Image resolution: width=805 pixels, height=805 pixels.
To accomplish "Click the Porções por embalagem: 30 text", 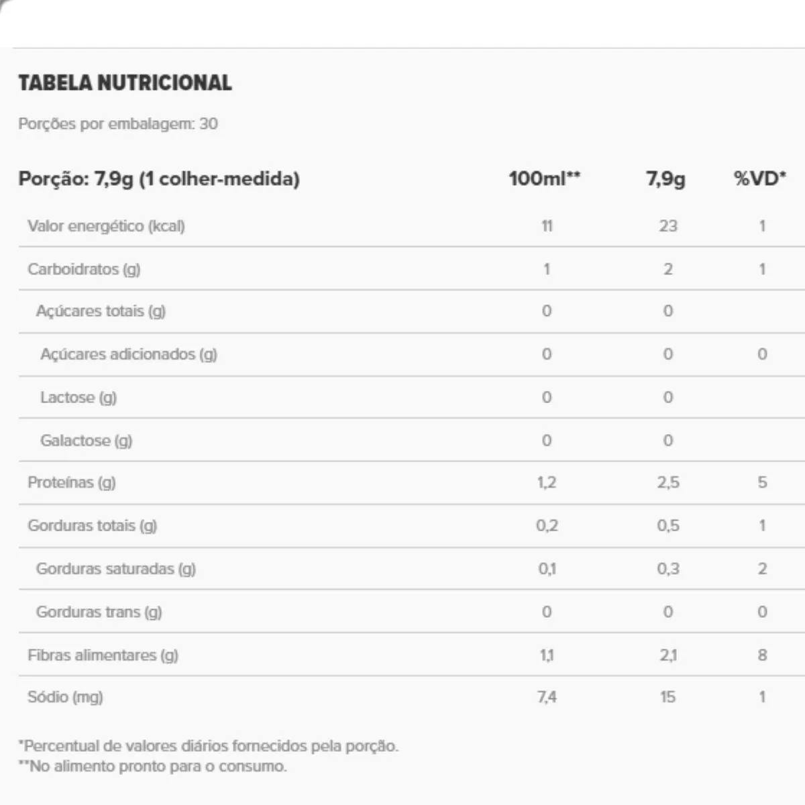I will (118, 123).
